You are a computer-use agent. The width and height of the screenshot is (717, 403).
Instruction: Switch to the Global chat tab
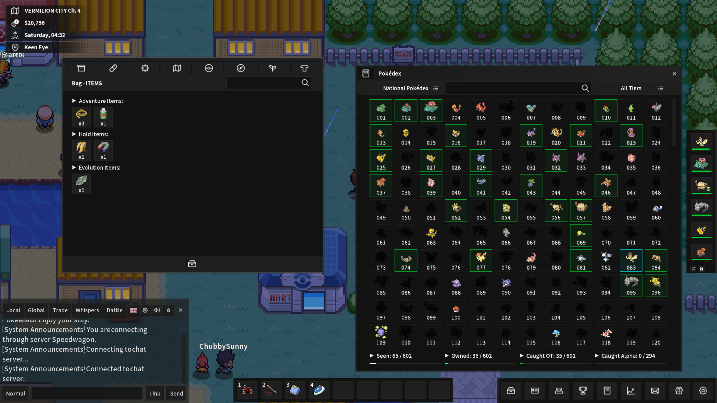36,310
